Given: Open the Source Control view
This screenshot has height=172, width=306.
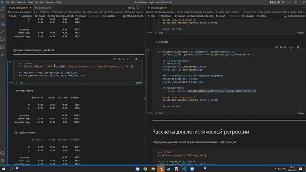Looking at the screenshot, I should pyautogui.click(x=3, y=24).
